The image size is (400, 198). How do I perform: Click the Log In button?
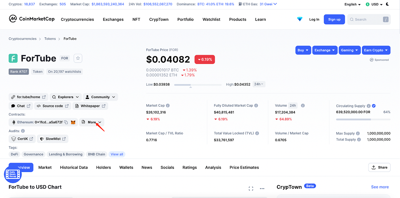(x=314, y=19)
